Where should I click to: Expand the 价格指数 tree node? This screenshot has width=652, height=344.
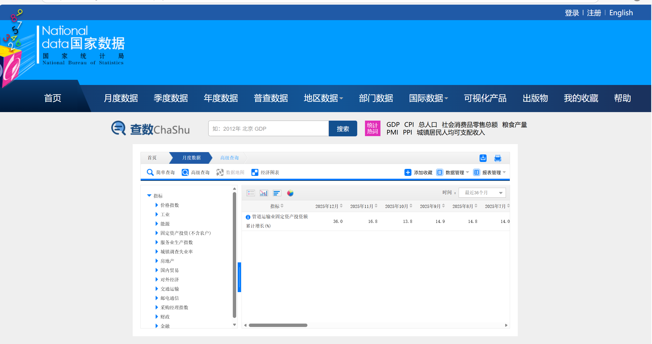click(x=156, y=205)
